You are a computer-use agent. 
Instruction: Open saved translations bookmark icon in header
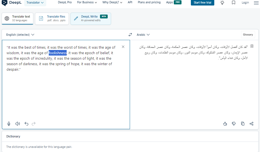pos(234,2)
